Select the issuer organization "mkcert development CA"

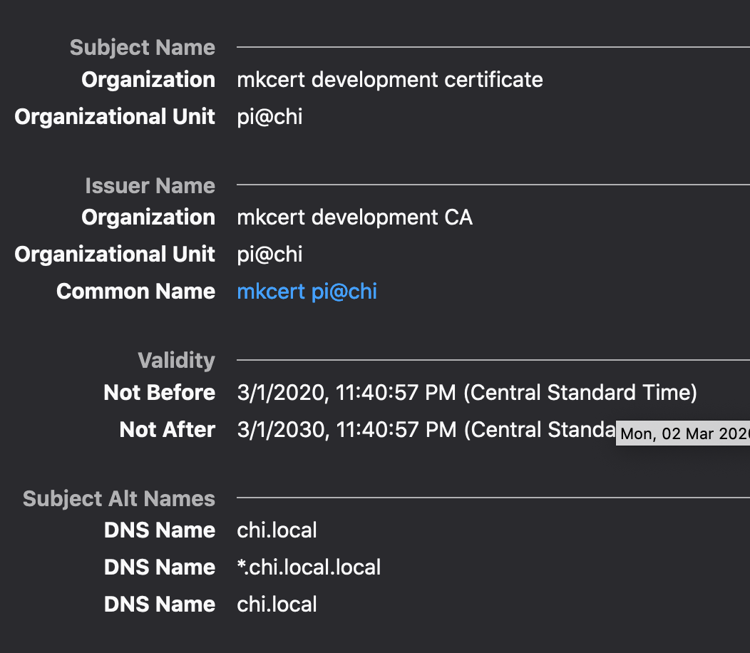(355, 217)
